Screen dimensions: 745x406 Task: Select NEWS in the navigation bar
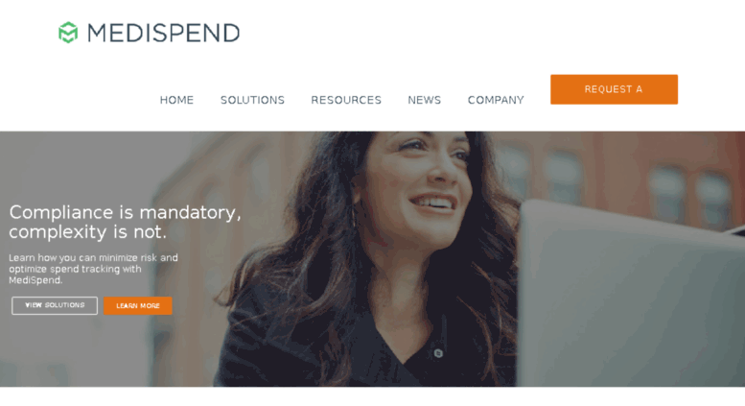pyautogui.click(x=425, y=100)
